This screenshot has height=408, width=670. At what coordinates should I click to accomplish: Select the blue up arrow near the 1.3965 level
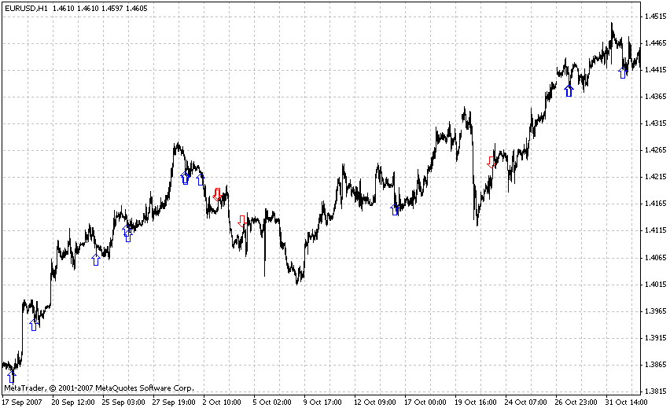pos(34,325)
